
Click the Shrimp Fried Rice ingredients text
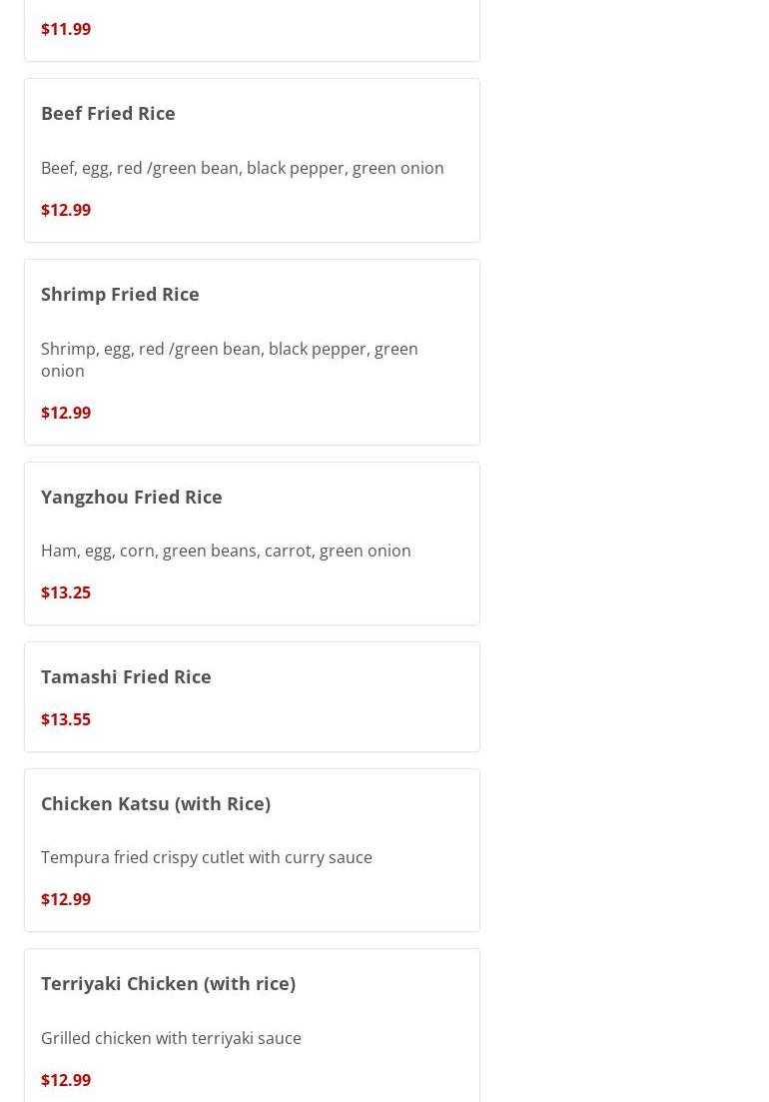(x=229, y=360)
